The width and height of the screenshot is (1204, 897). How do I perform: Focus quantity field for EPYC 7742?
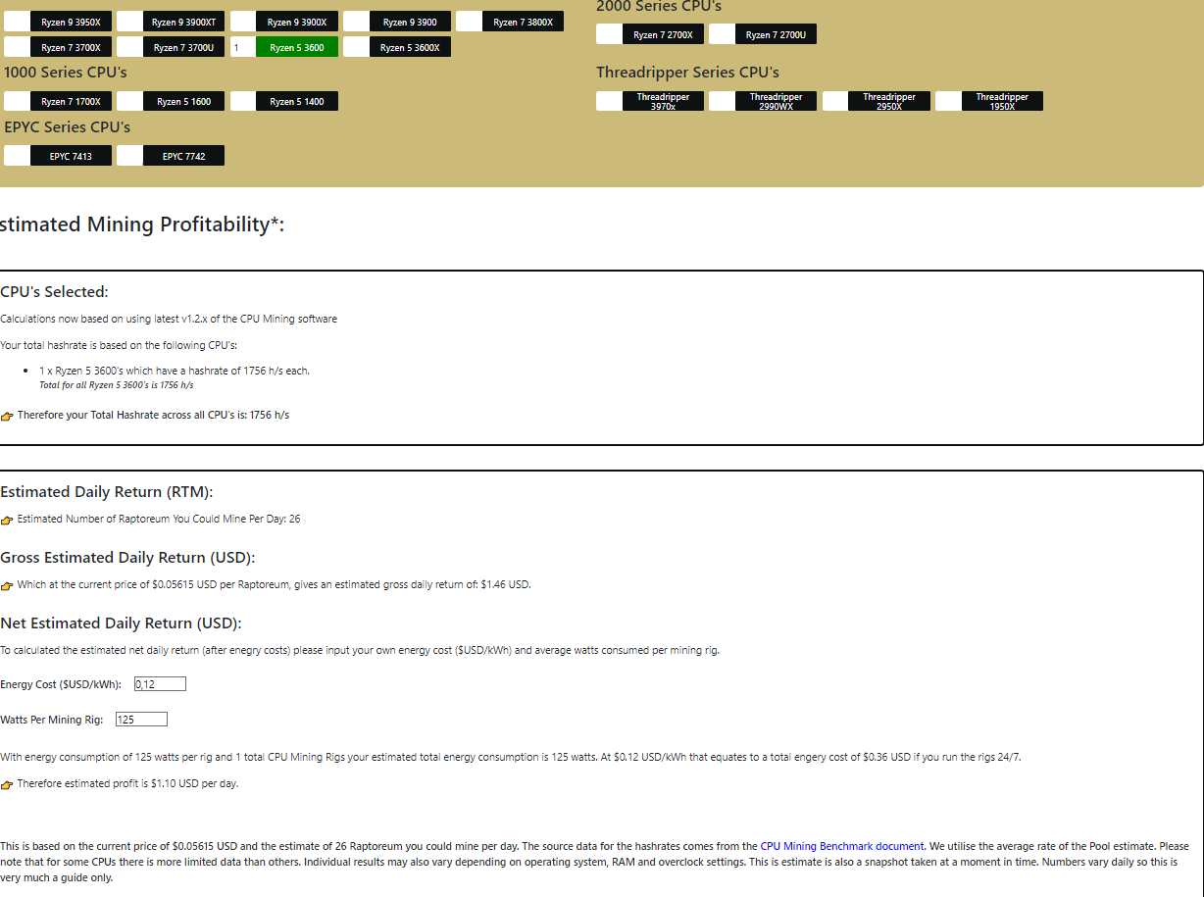tap(129, 156)
